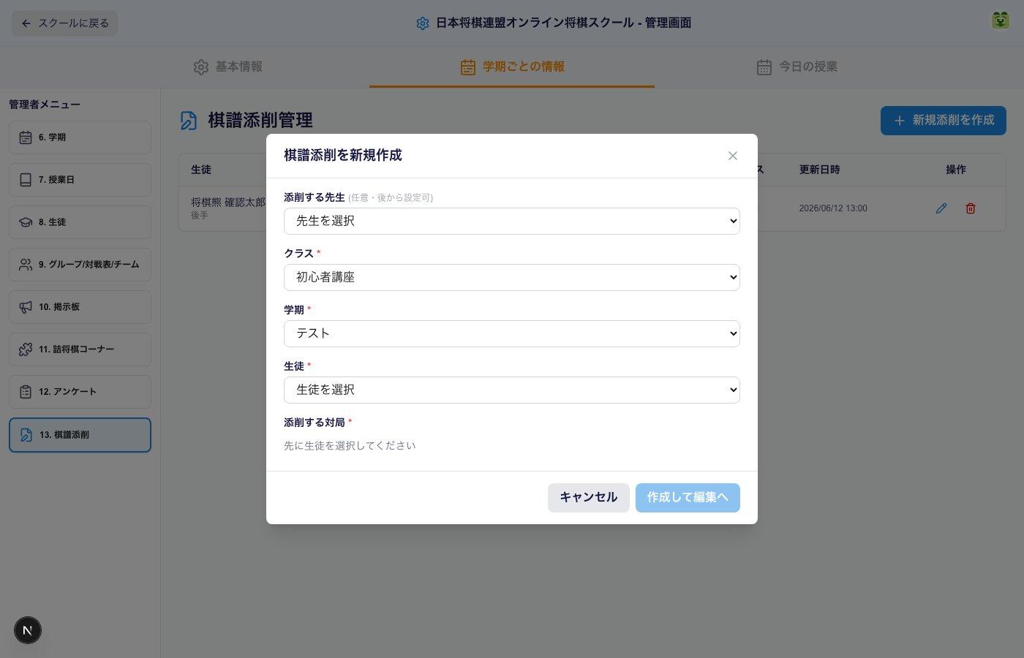Click the gear icon beside the school title
The image size is (1024, 658).
coord(423,23)
